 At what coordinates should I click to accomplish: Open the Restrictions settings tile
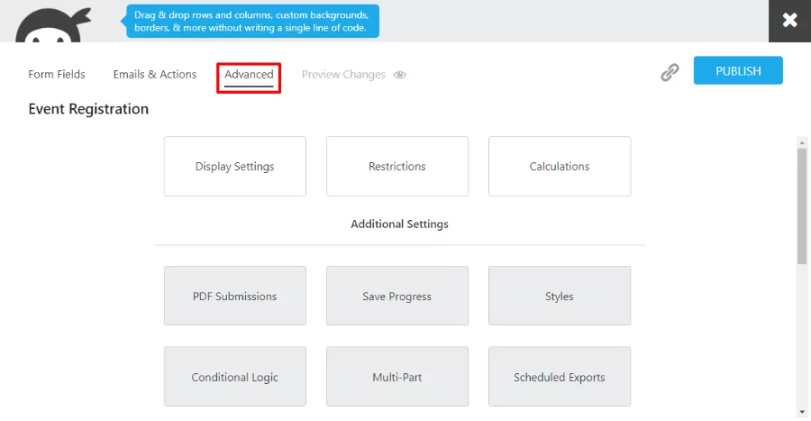tap(397, 167)
